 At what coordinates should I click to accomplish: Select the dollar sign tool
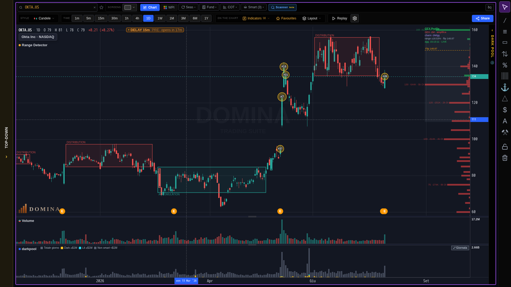[505, 110]
